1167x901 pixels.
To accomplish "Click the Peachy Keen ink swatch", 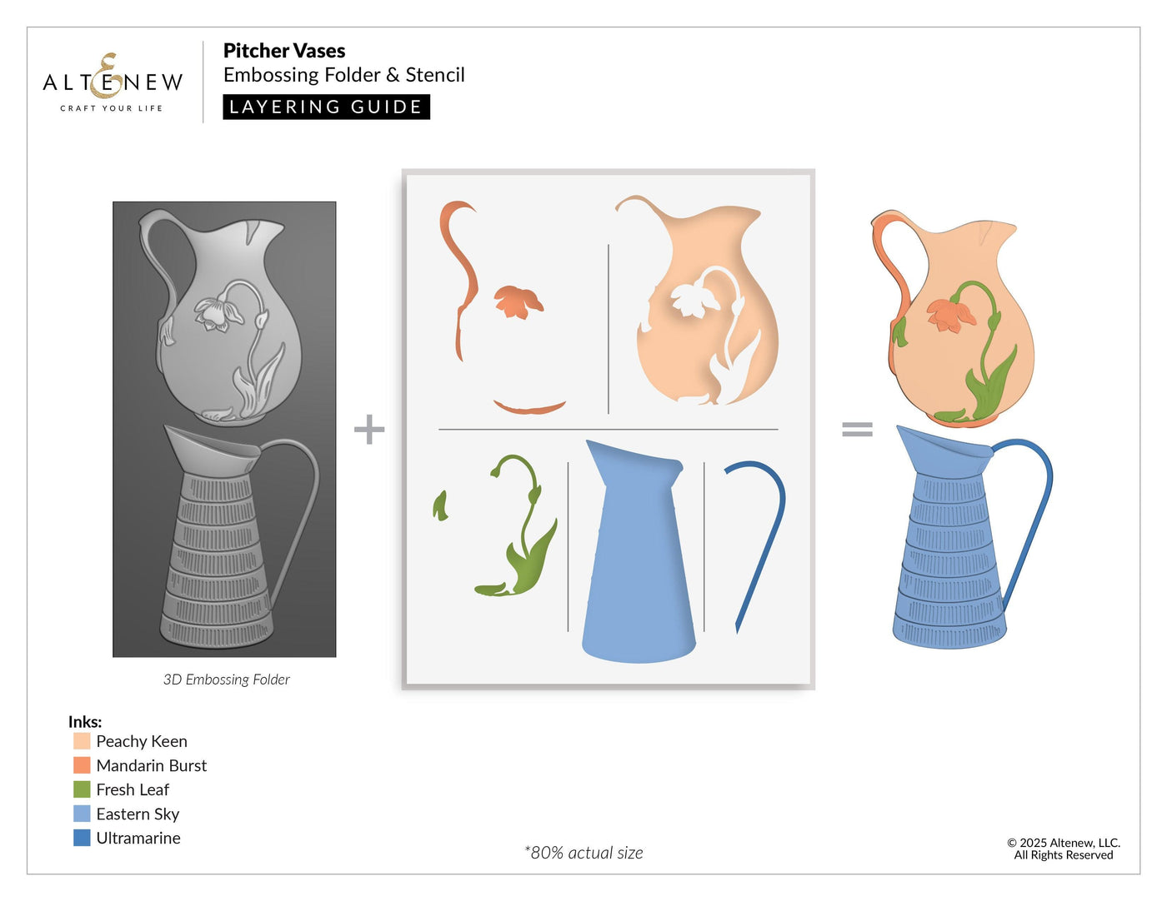I will click(x=82, y=741).
